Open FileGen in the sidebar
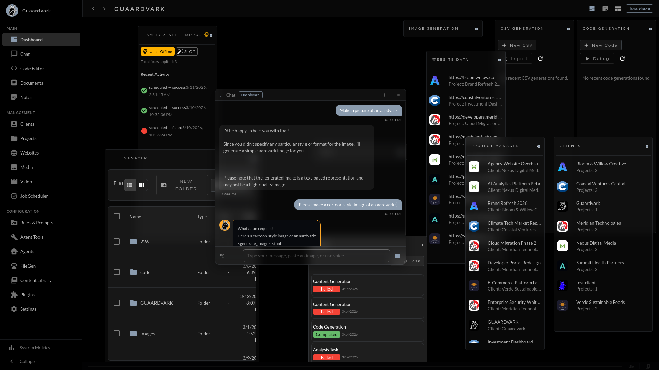Screen dimensions: 659x370 (x=27, y=266)
